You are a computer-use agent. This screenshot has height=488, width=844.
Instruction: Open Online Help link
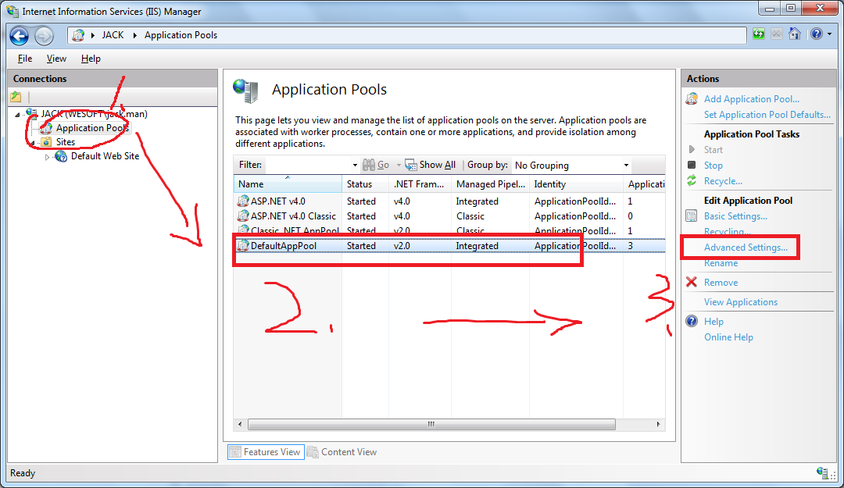[728, 337]
